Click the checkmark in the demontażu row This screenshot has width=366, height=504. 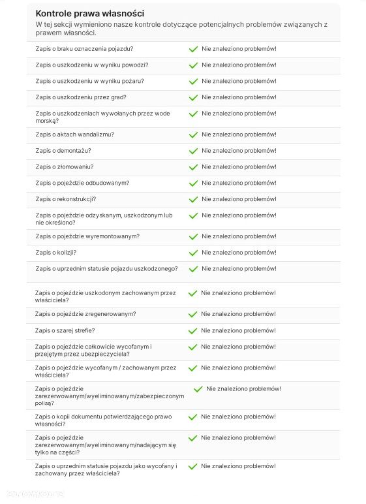coord(193,151)
